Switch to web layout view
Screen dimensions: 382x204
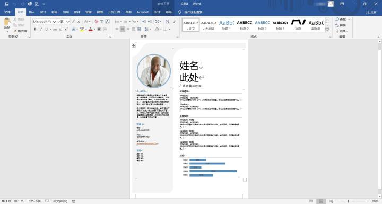[x=331, y=201]
